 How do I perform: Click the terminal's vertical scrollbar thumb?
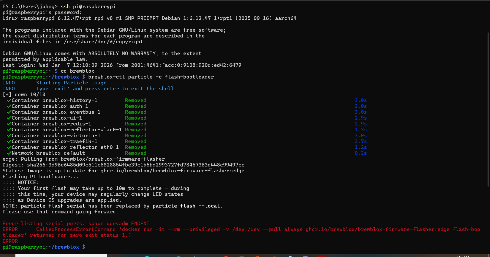click(x=488, y=110)
